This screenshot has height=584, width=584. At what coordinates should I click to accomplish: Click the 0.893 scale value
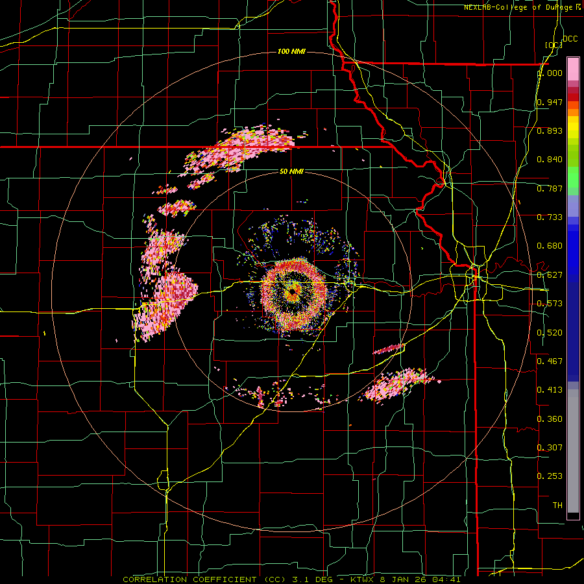550,130
